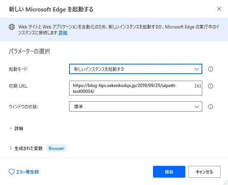Viewport: 228px width, 185px height.
Task: Open the エラー発生時 settings
Action: [26, 172]
